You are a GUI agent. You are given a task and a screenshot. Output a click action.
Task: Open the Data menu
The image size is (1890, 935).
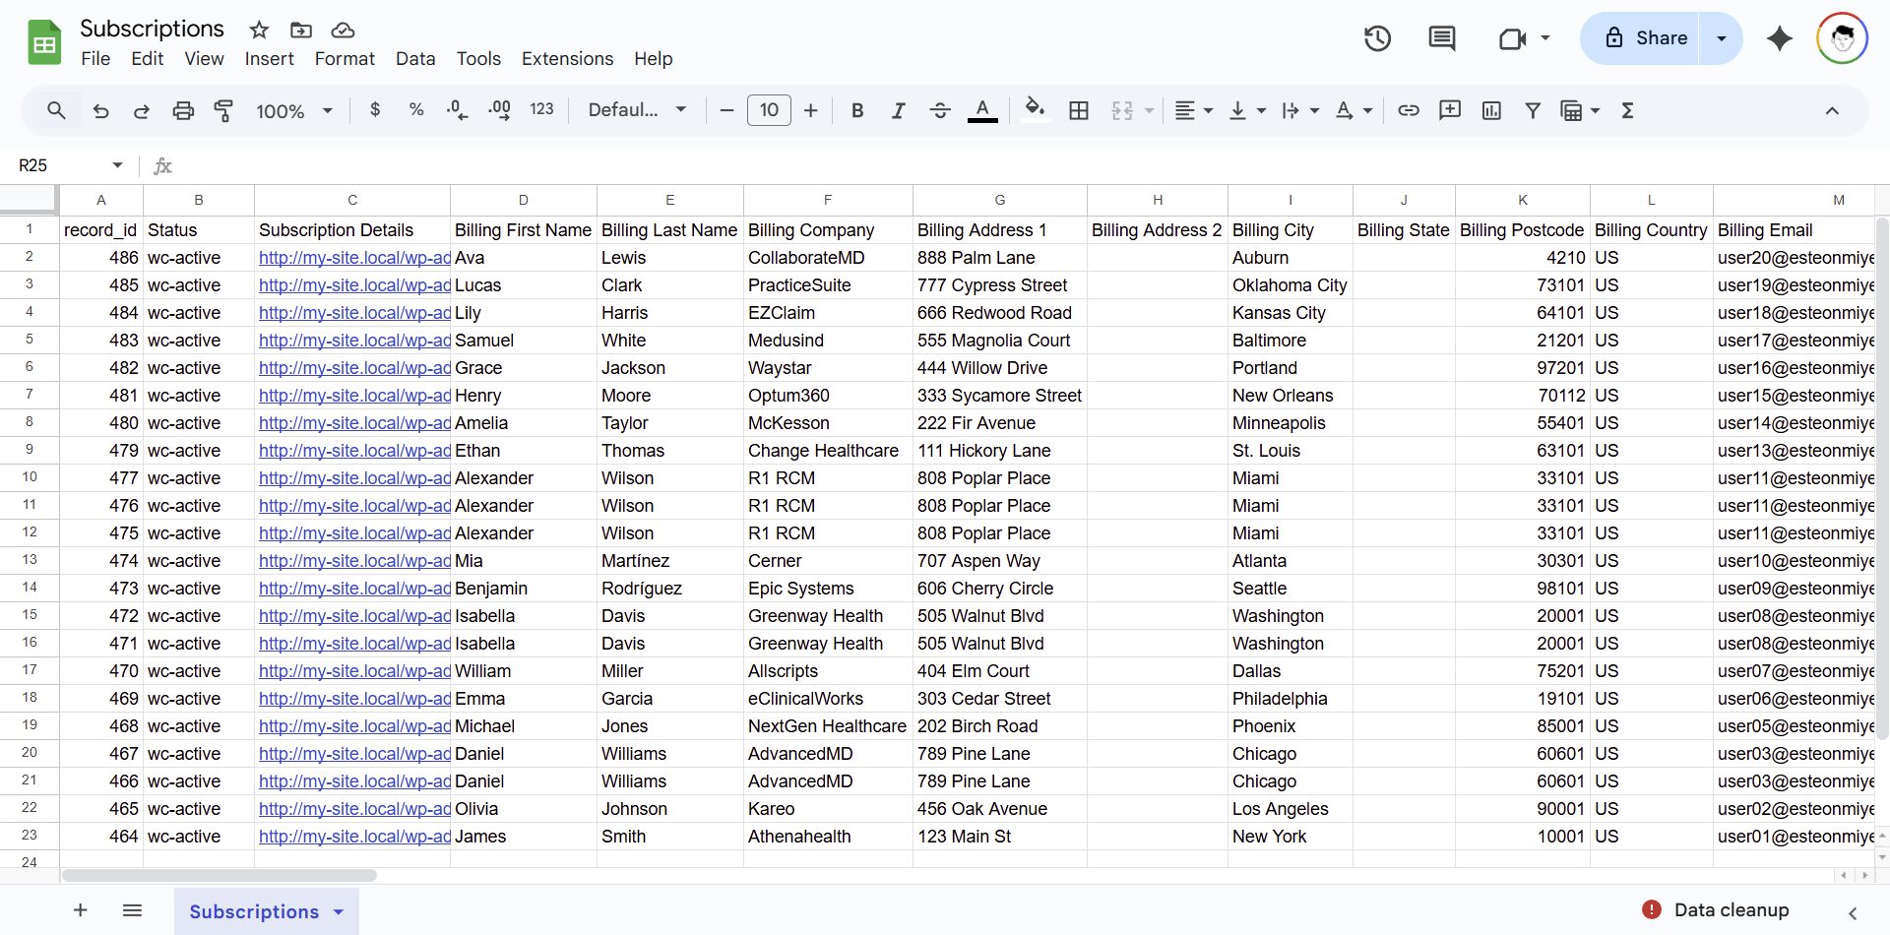[x=415, y=59]
